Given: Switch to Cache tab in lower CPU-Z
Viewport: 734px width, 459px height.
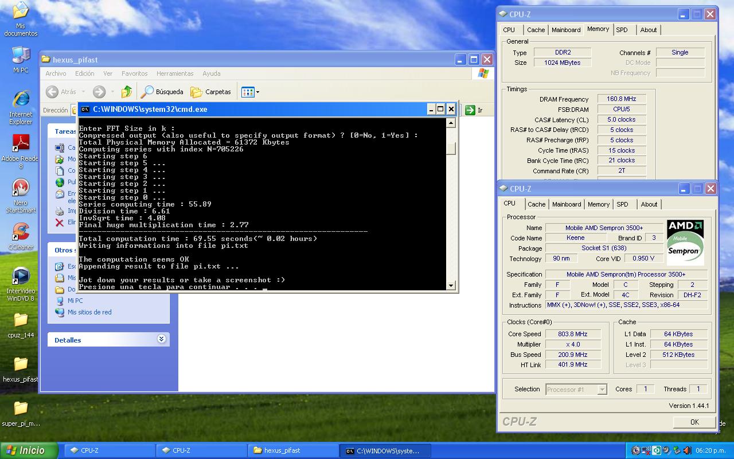Looking at the screenshot, I should (x=537, y=204).
